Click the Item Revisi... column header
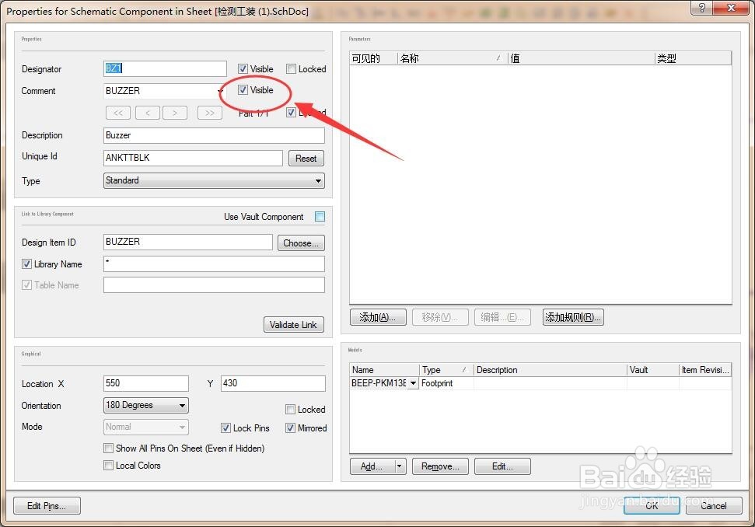The width and height of the screenshot is (755, 527). (x=705, y=370)
